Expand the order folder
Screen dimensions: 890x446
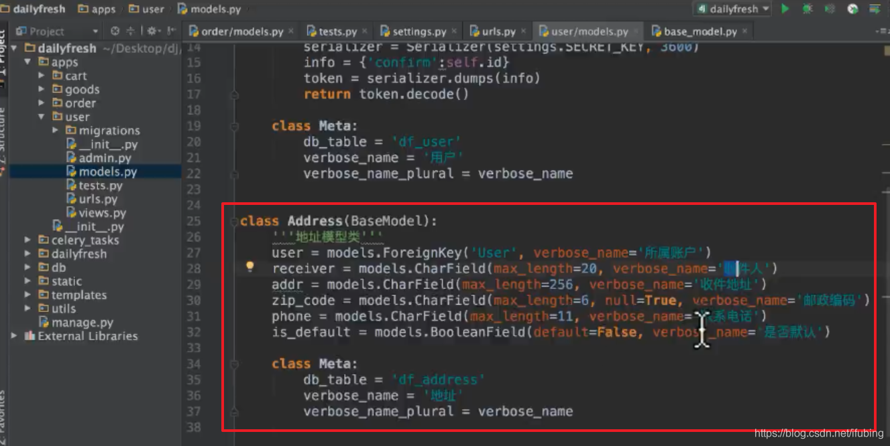pos(42,103)
